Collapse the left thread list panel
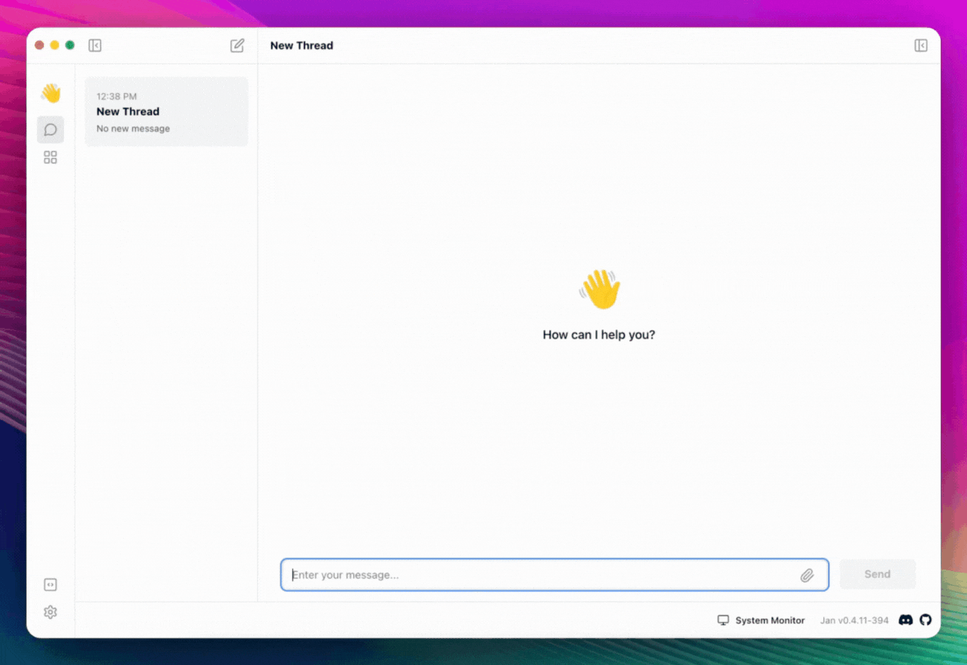Image resolution: width=967 pixels, height=665 pixels. [x=95, y=45]
